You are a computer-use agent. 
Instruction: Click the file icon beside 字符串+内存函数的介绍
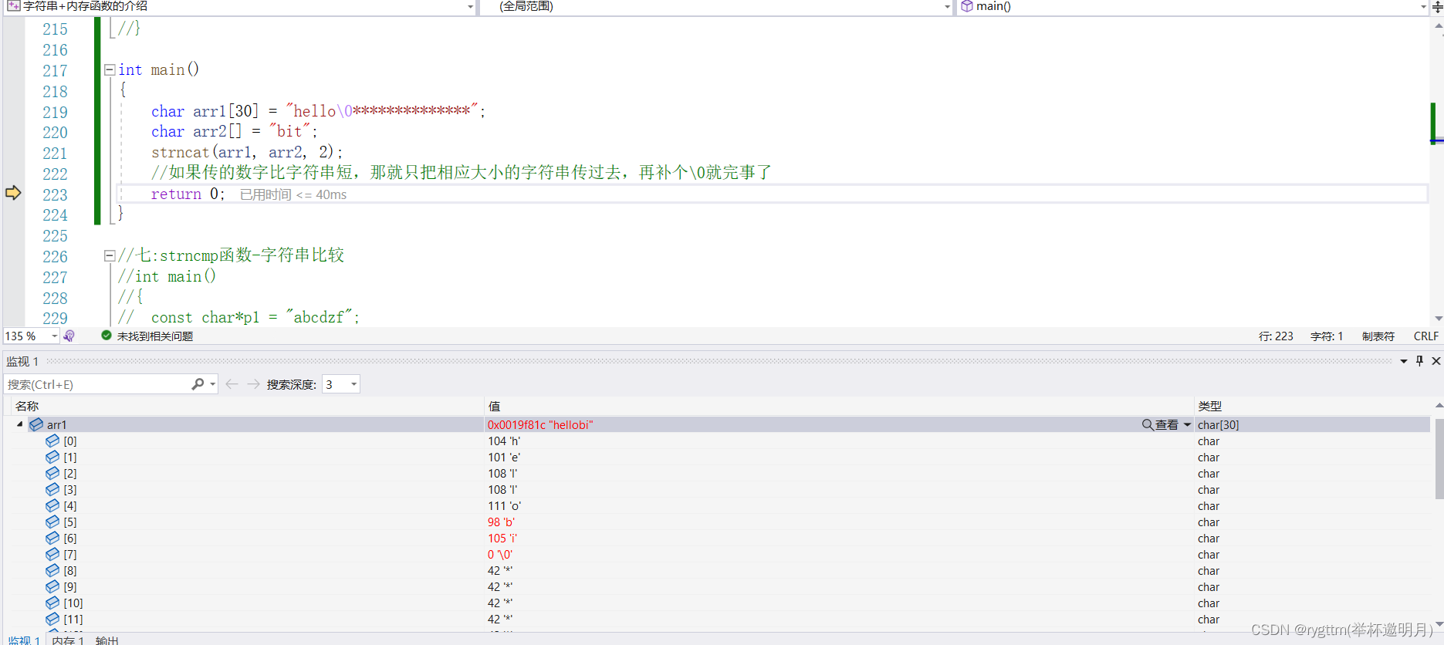click(x=13, y=5)
